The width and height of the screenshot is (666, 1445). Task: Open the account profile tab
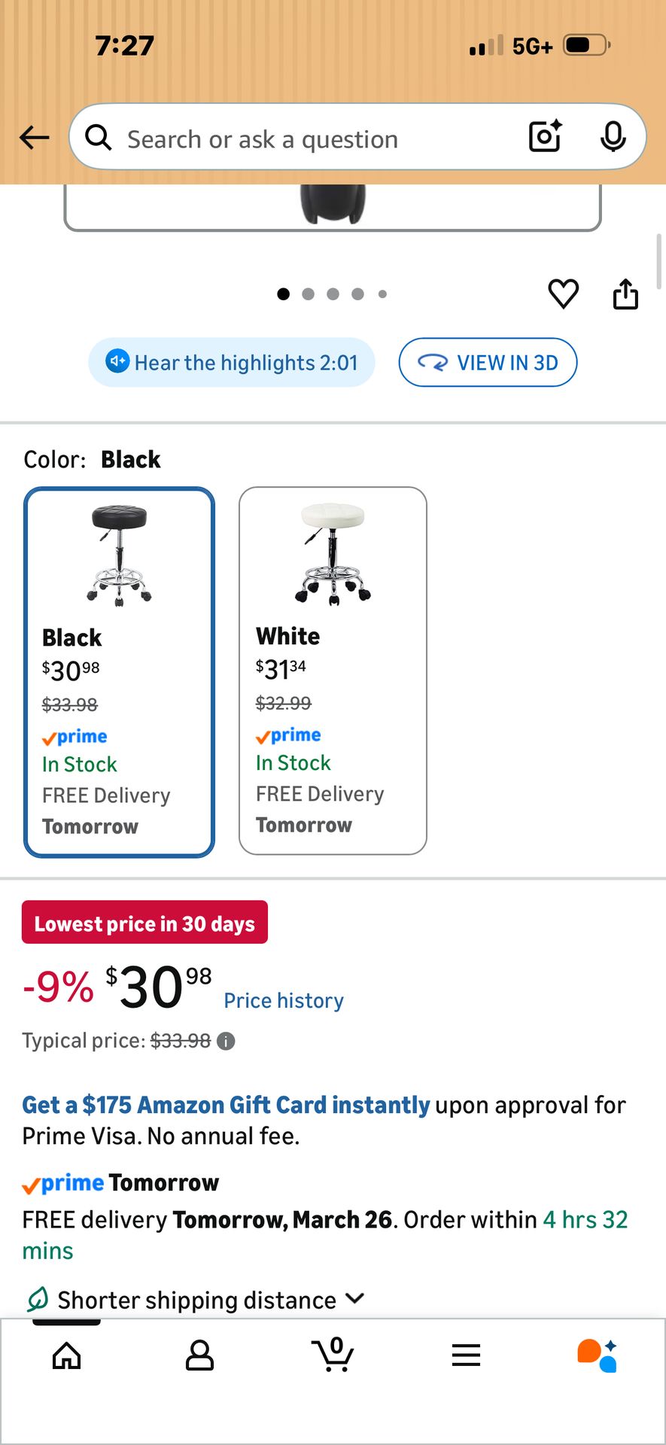tap(199, 1355)
